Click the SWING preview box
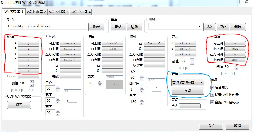Image resolution: width=253 pixels, height=132 pixels. pyautogui.click(x=115, y=84)
